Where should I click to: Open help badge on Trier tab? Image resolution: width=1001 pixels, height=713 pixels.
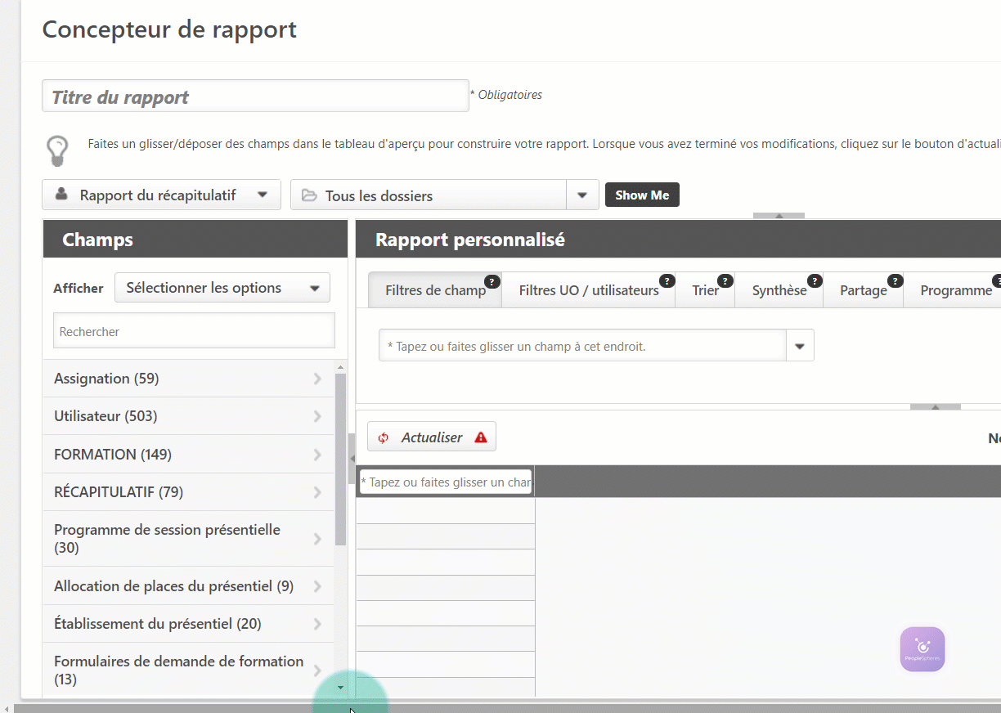tap(725, 281)
